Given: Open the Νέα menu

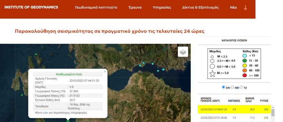Looking at the screenshot, I should click(x=233, y=7).
